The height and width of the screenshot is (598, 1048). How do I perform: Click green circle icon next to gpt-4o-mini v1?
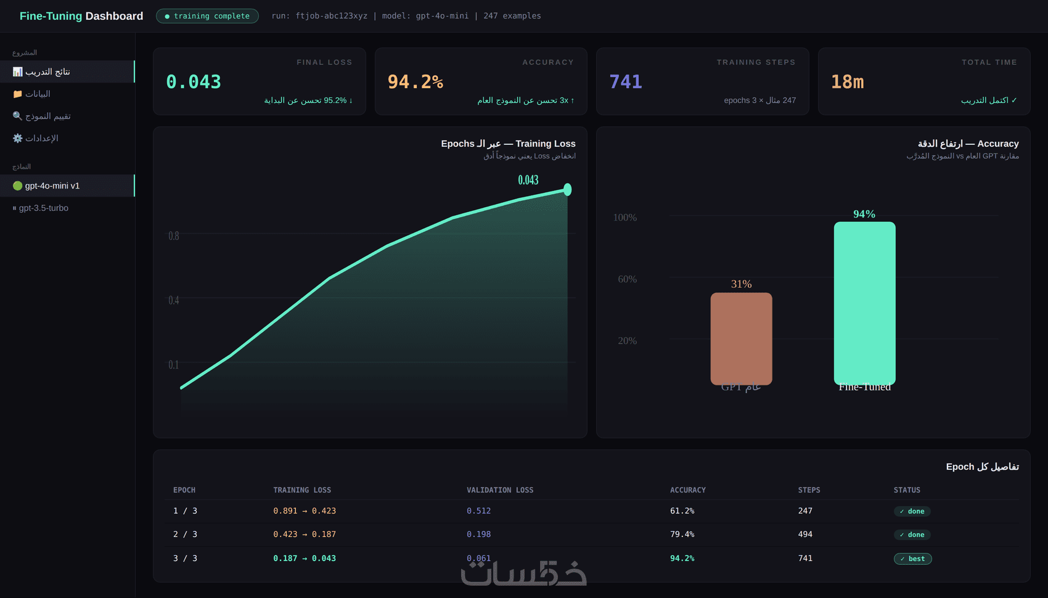17,186
